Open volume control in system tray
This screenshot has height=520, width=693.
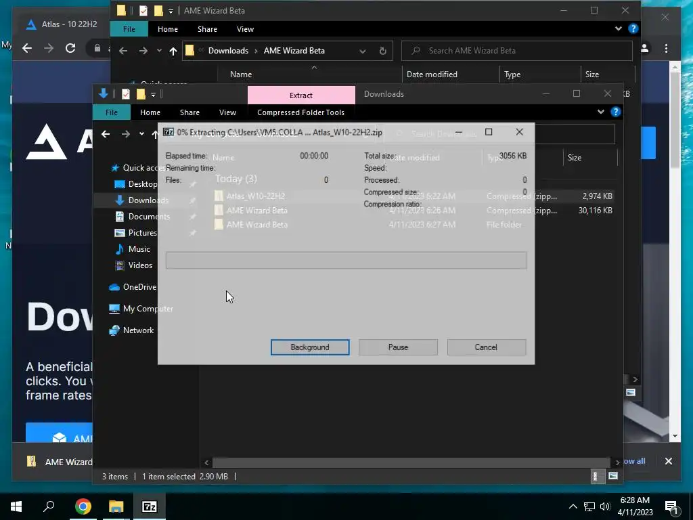tap(605, 506)
